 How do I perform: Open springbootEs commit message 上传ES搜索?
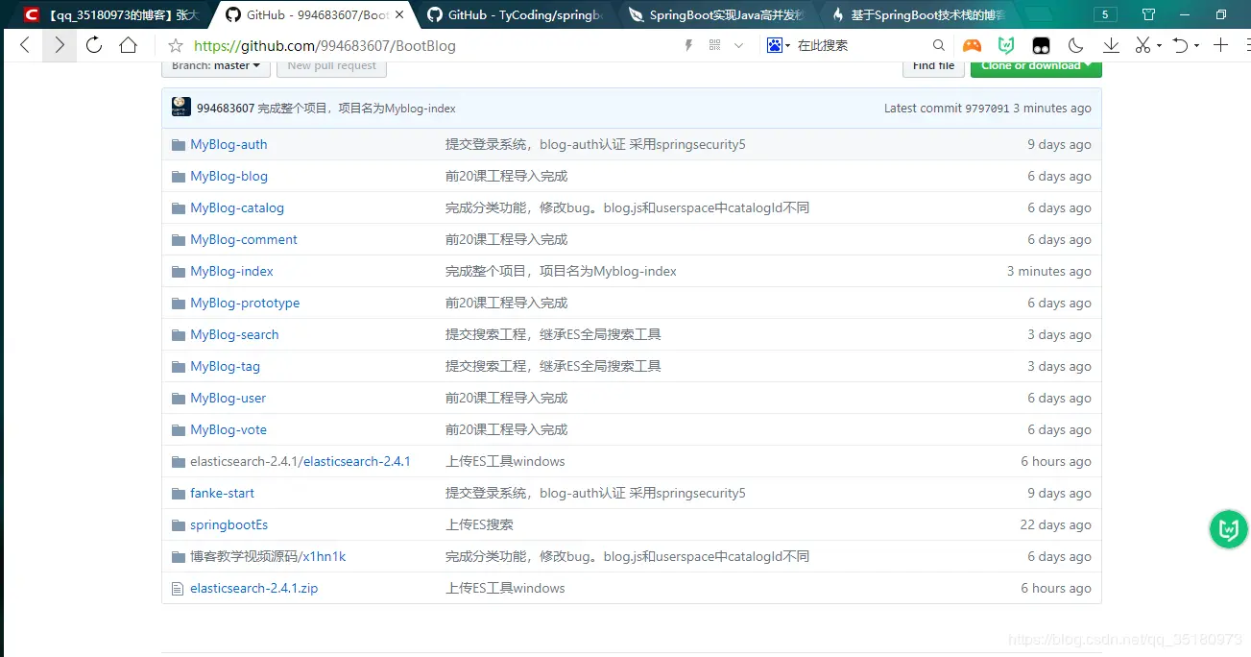479,524
